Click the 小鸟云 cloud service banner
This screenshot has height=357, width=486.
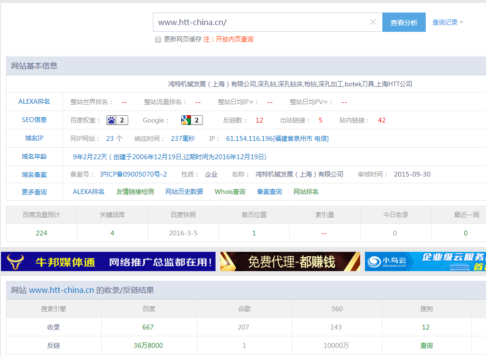click(425, 261)
